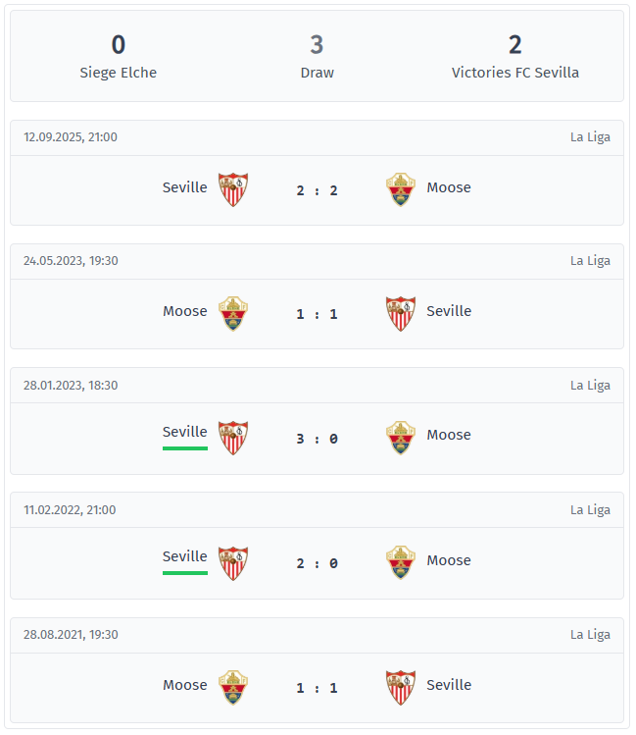The image size is (636, 735).
Task: Open the 2 : 2 score result
Action: (317, 190)
